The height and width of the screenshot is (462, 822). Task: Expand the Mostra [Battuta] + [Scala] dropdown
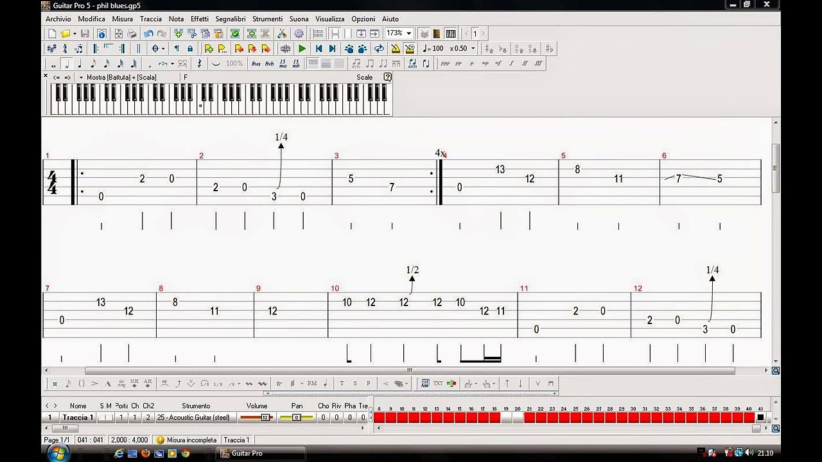pos(81,77)
